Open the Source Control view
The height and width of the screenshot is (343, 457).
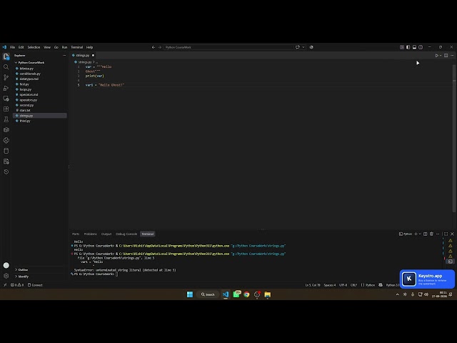[6, 77]
